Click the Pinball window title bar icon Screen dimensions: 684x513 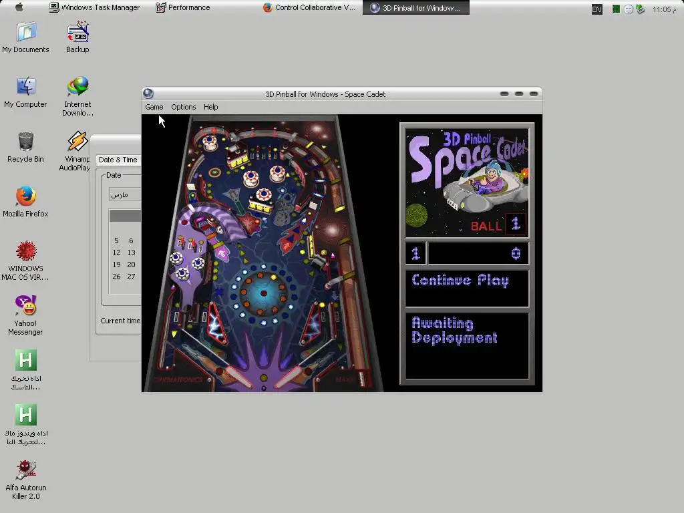point(148,94)
